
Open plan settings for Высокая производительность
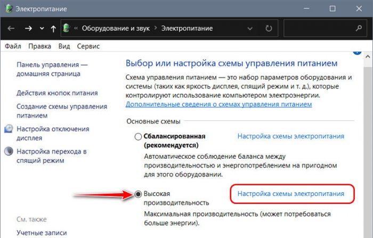coord(291,194)
